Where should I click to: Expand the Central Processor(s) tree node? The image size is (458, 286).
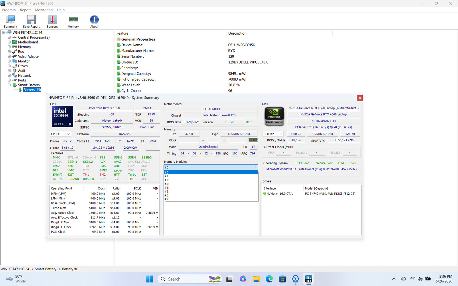tap(9, 37)
